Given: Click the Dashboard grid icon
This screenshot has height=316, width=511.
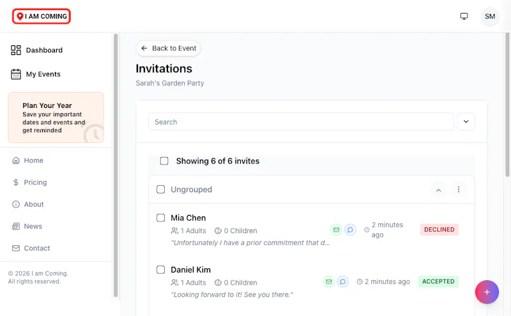Looking at the screenshot, I should 15,50.
